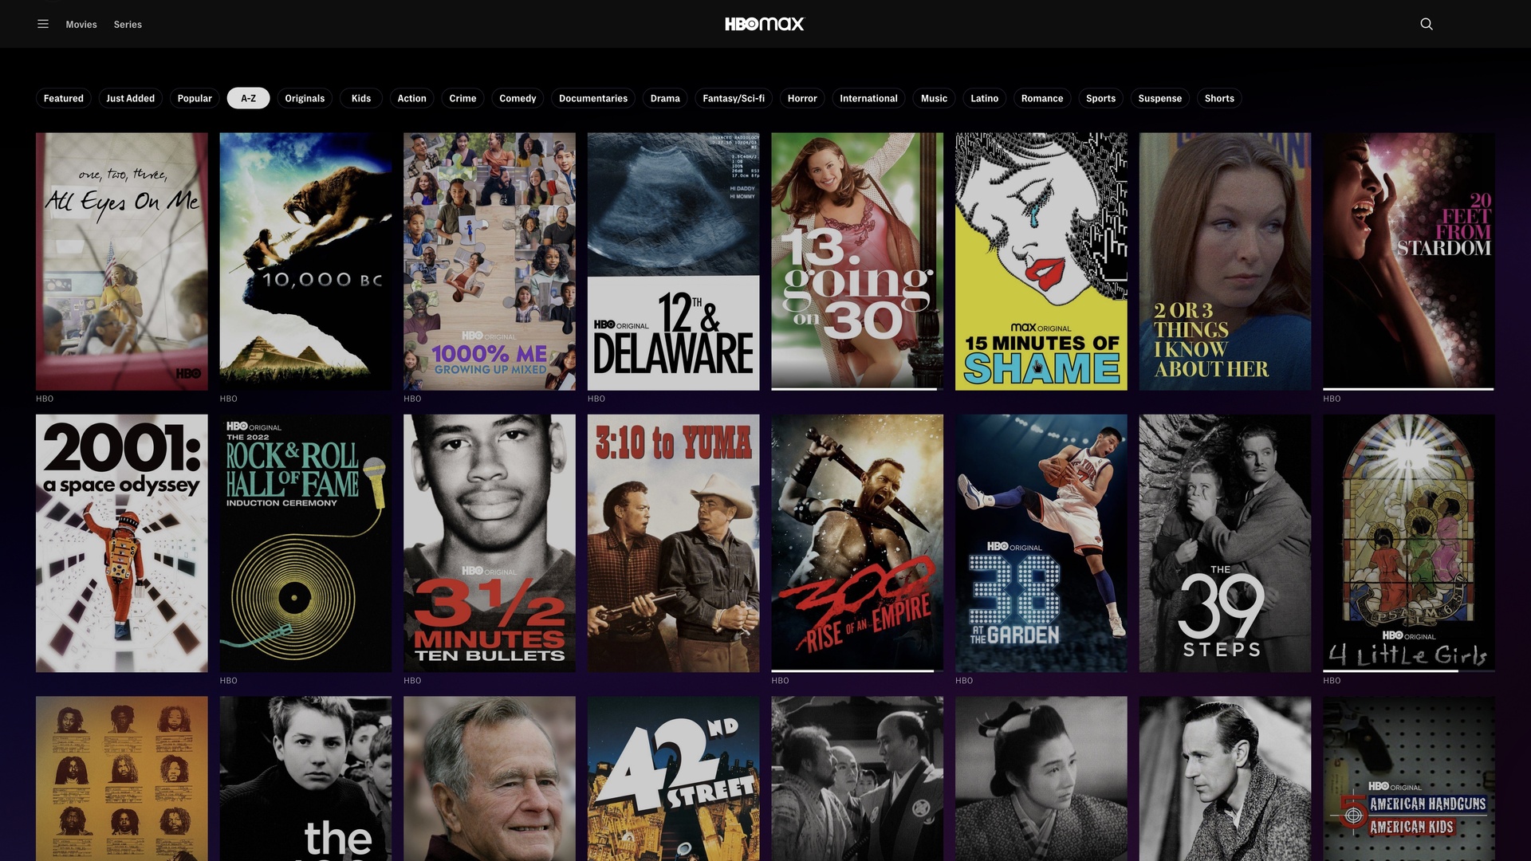Choose the Suspense genre chip
The image size is (1531, 861).
[1159, 98]
